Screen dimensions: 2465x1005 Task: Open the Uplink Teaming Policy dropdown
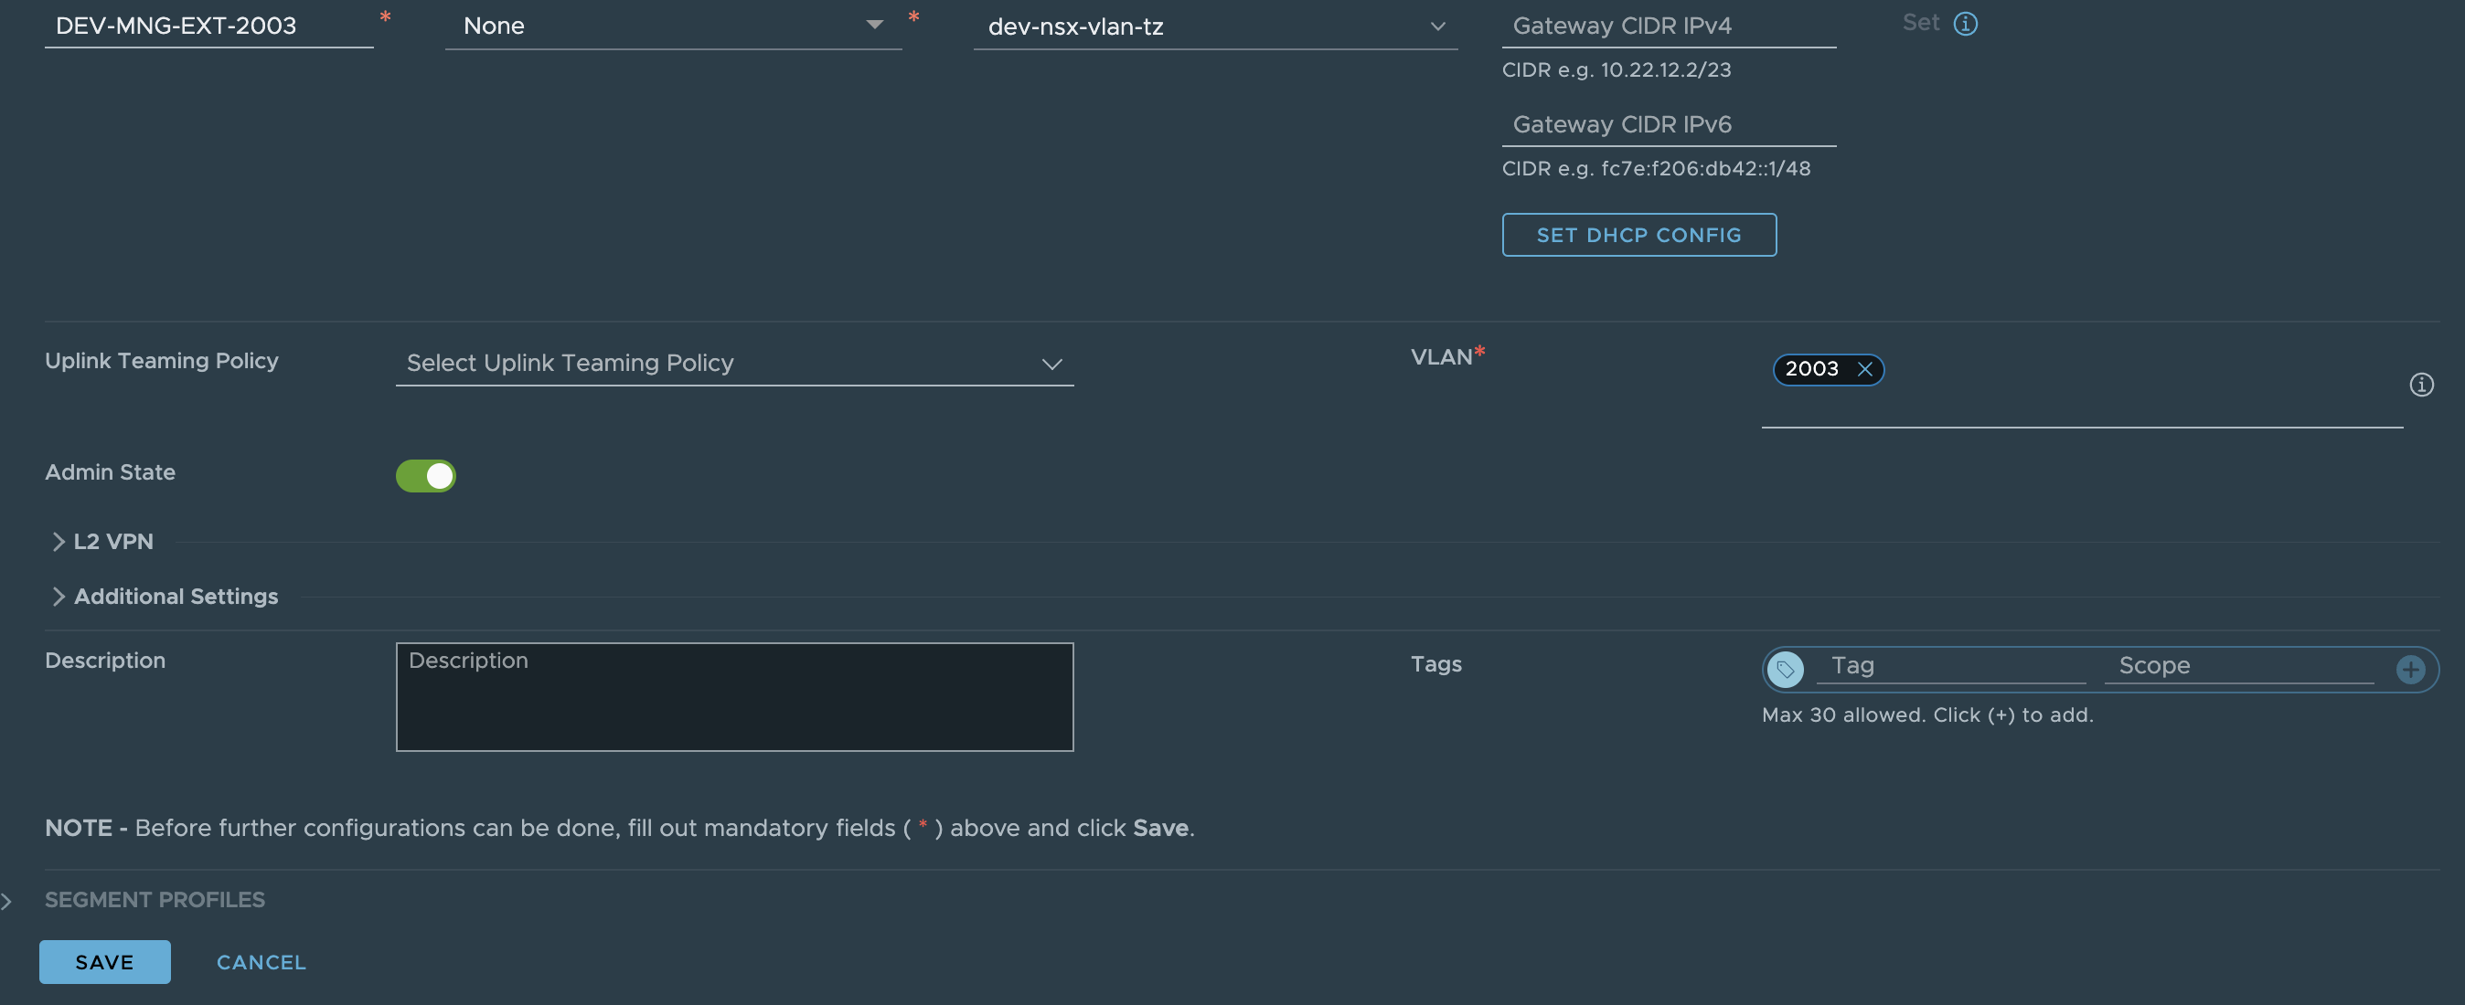coord(734,364)
